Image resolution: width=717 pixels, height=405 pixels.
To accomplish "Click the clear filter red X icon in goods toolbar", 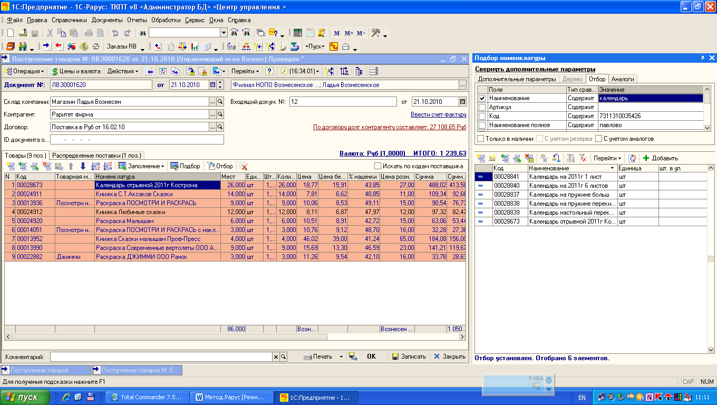I will pos(243,166).
